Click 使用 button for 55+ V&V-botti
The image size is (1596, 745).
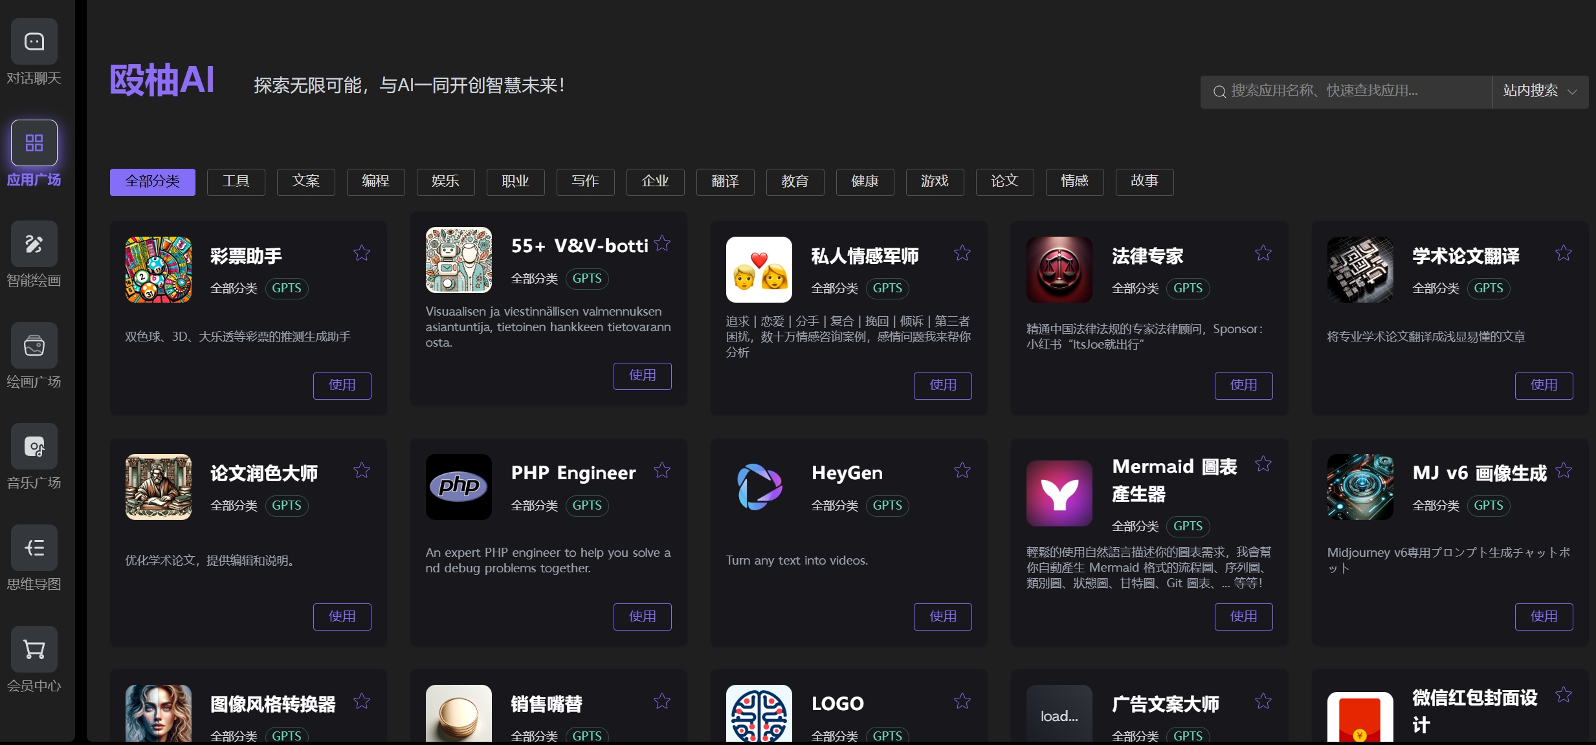(643, 376)
